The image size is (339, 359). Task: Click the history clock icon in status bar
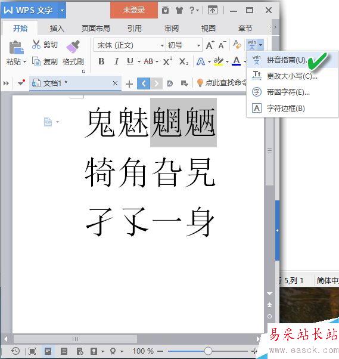(x=15, y=351)
